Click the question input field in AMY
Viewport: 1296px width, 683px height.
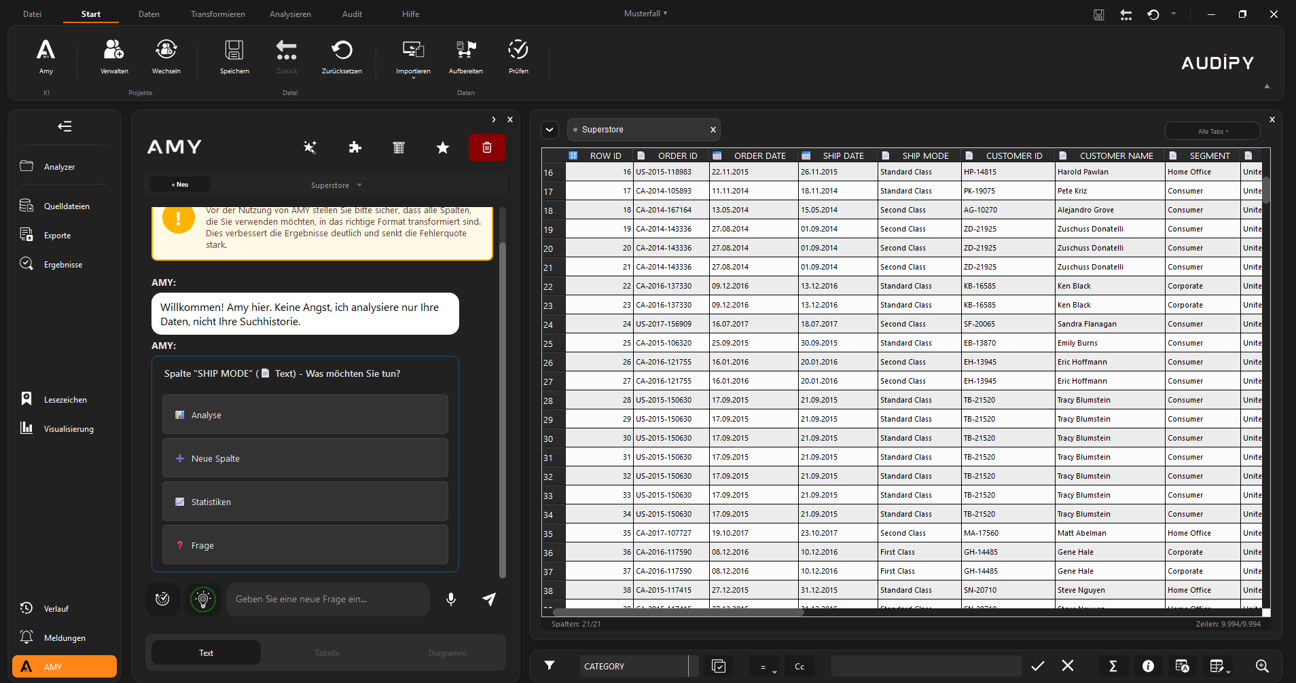coord(327,599)
